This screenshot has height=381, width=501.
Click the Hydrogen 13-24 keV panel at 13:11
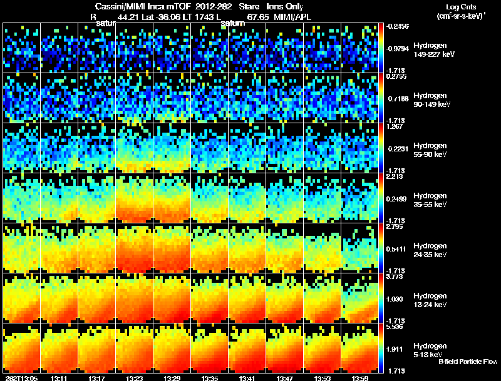(59, 298)
